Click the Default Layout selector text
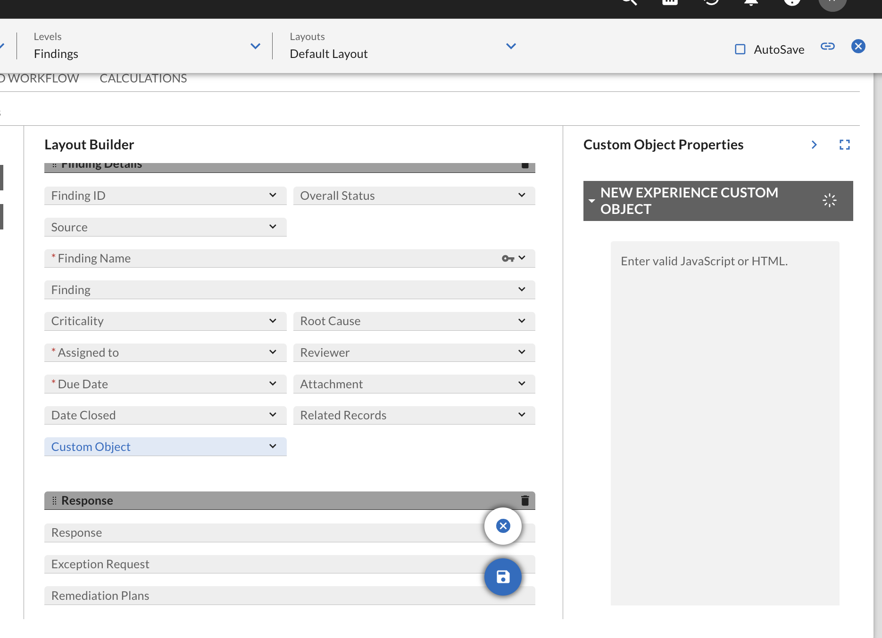 (x=329, y=54)
